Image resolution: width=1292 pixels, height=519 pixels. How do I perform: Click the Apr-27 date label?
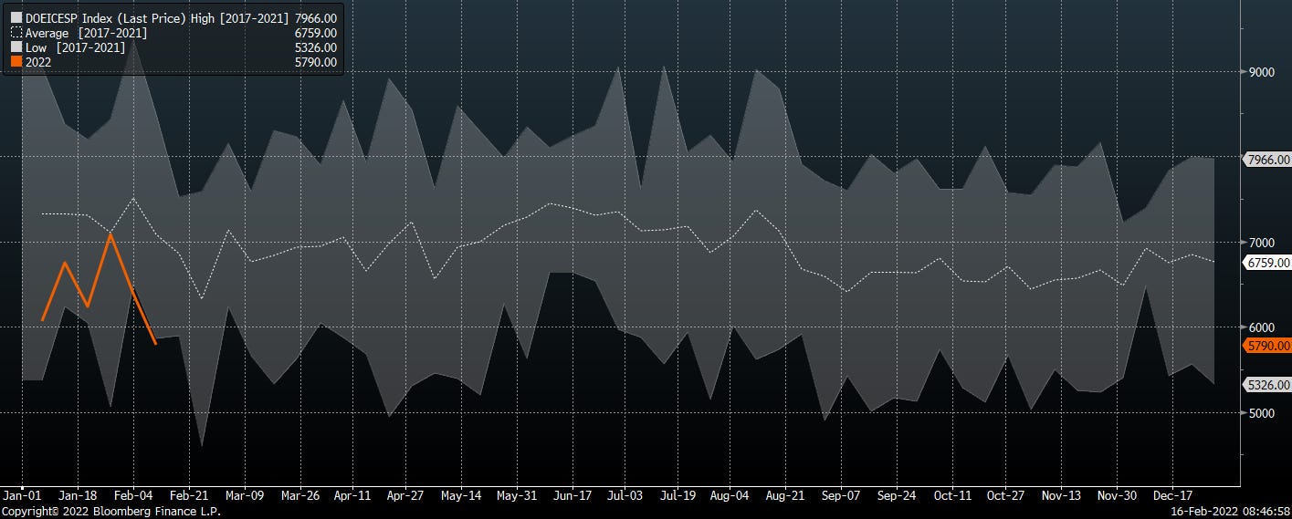(x=404, y=496)
